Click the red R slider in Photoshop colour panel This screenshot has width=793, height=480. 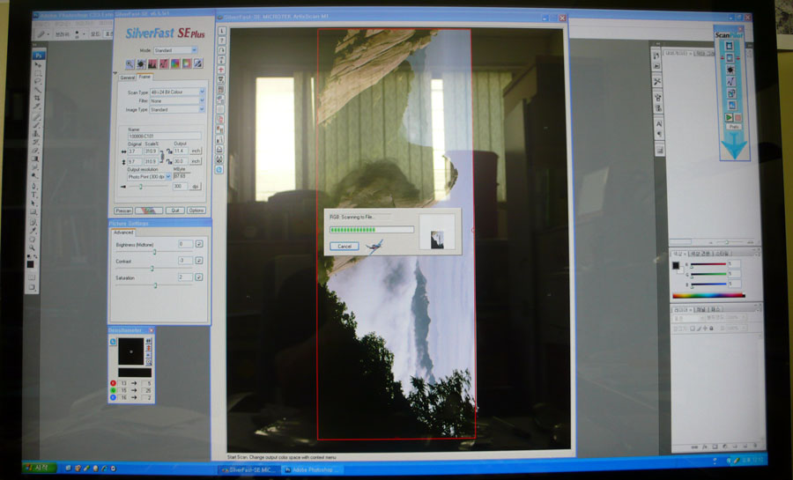click(708, 264)
